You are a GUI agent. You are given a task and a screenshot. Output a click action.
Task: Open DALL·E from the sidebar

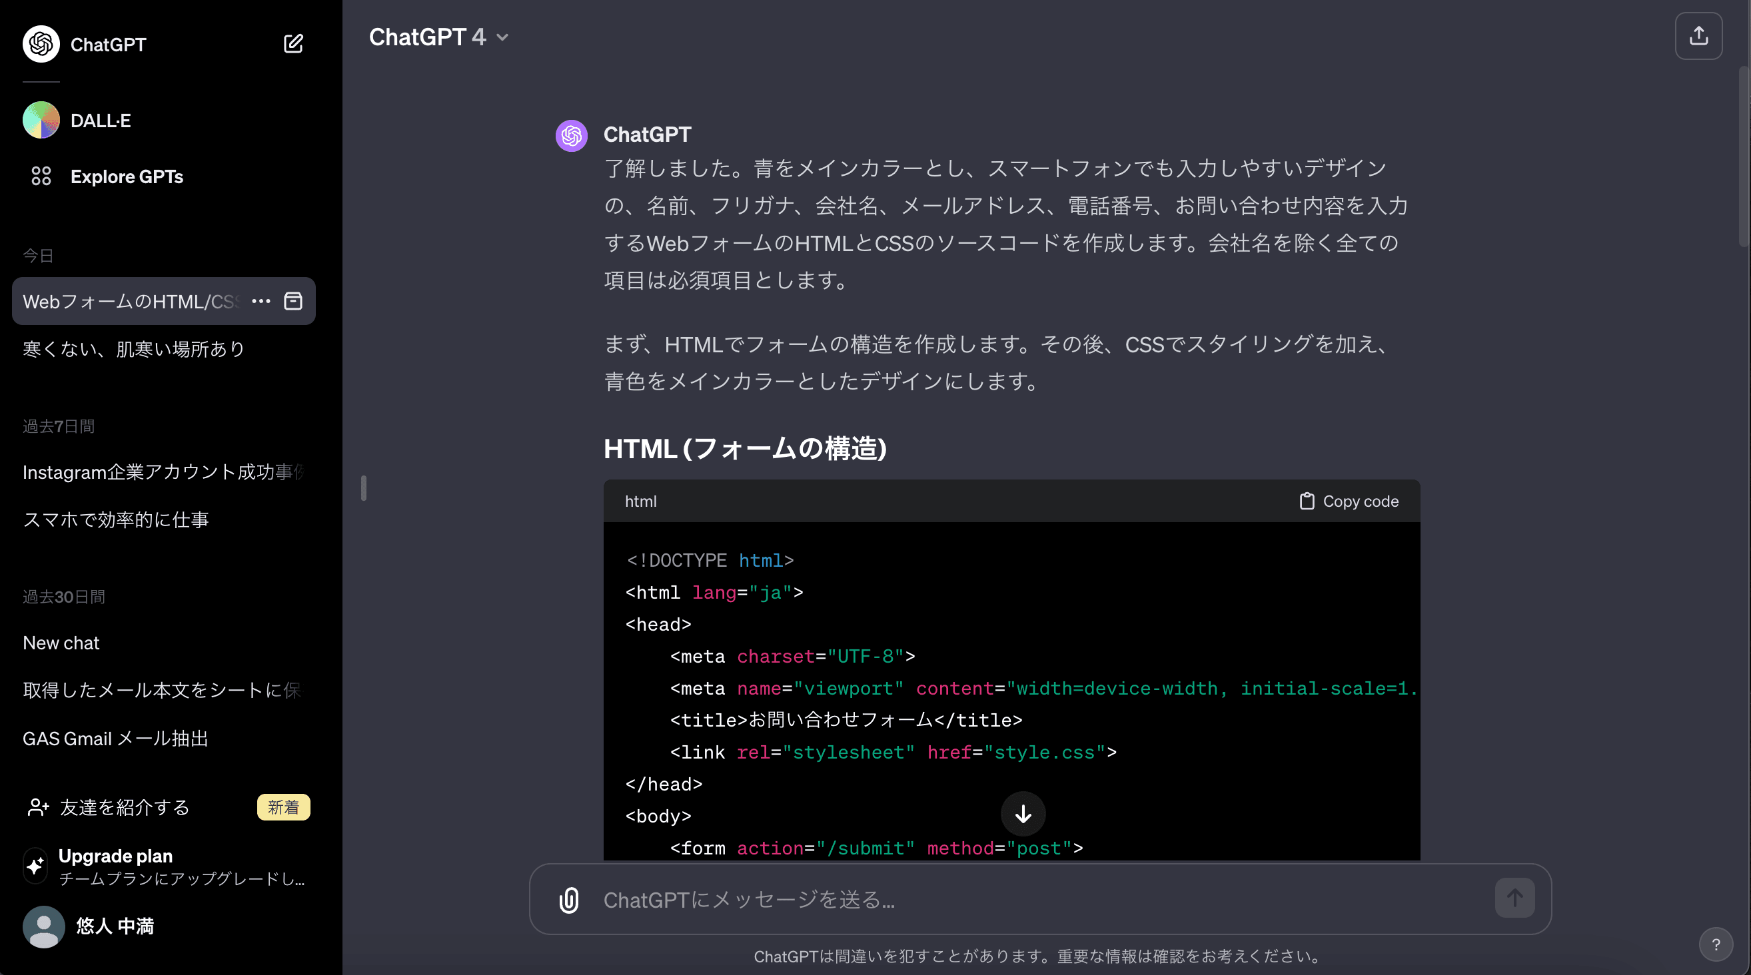pos(100,121)
